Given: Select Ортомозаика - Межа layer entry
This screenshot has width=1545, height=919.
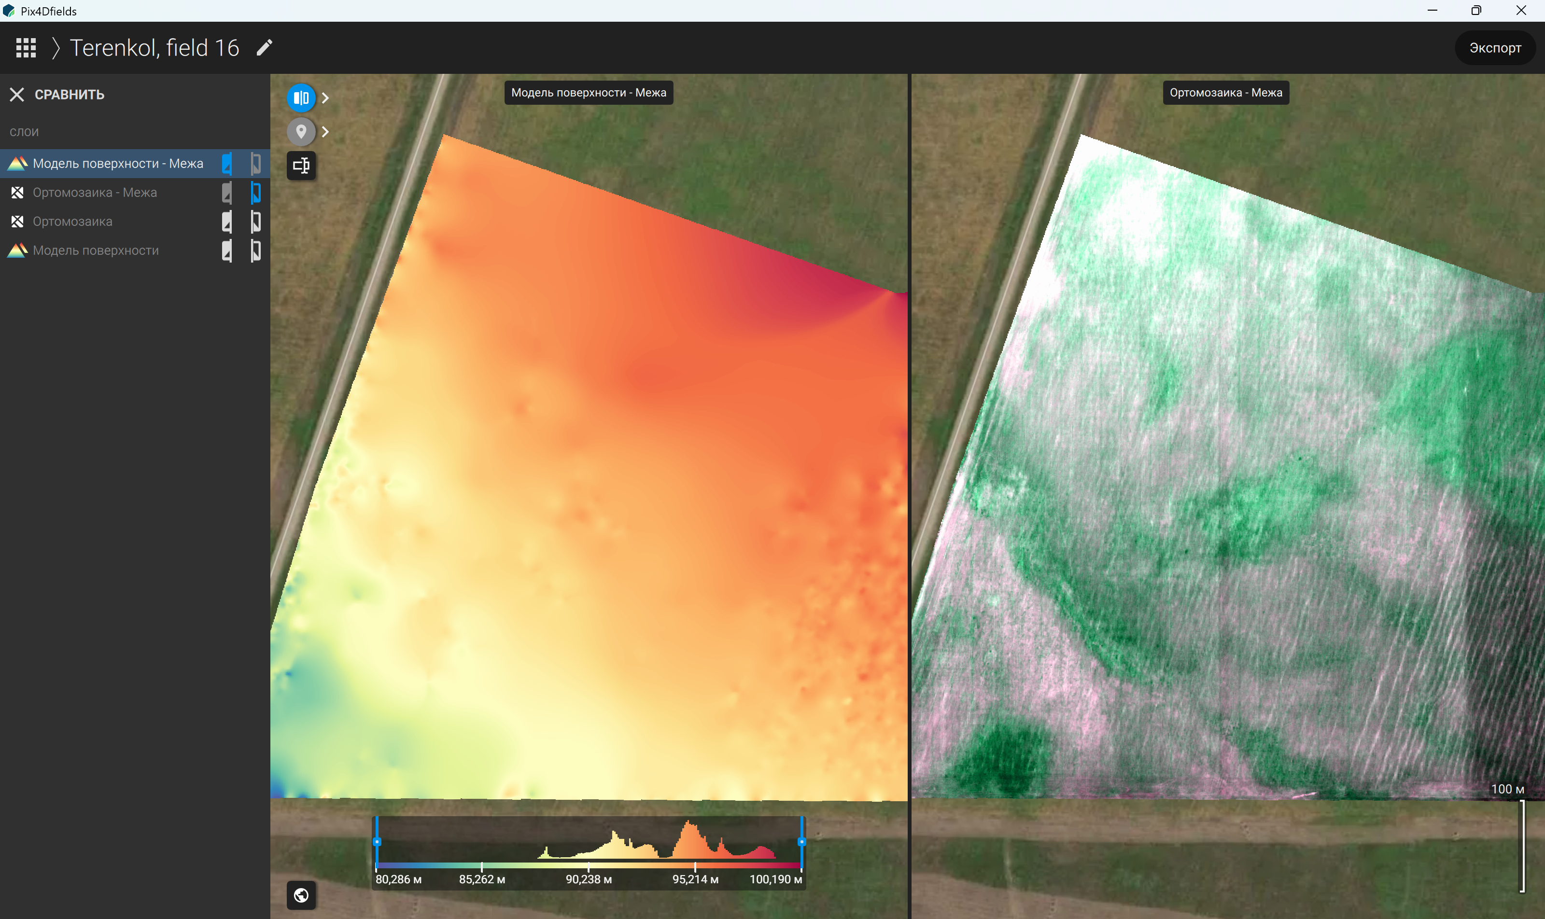Looking at the screenshot, I should point(95,193).
